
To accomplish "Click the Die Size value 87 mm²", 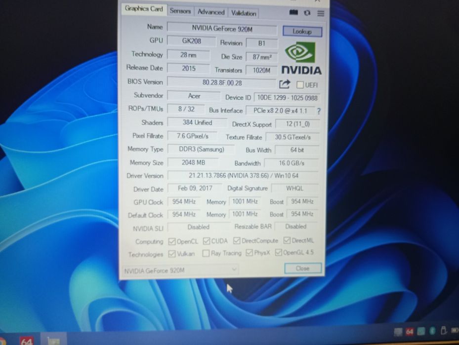I will click(x=262, y=57).
